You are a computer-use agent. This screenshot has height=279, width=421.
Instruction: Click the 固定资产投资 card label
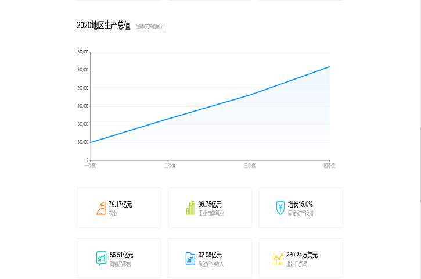click(301, 213)
